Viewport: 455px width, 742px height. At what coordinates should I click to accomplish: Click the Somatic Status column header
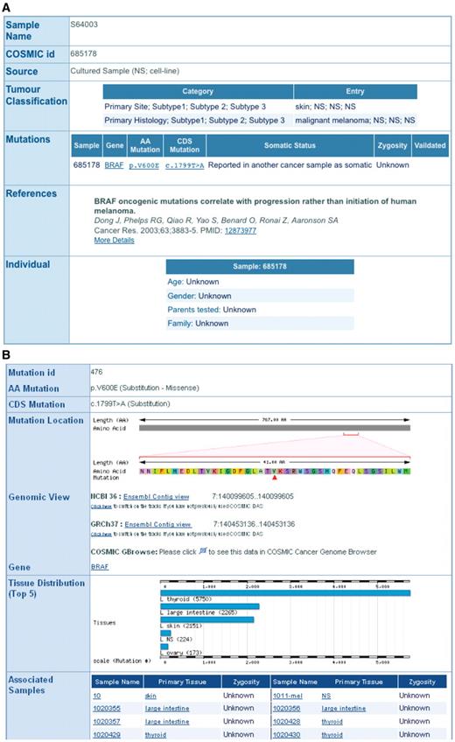tap(290, 145)
